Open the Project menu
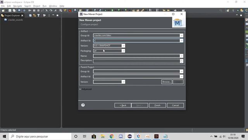This screenshot has width=248, height=140. click(37, 6)
